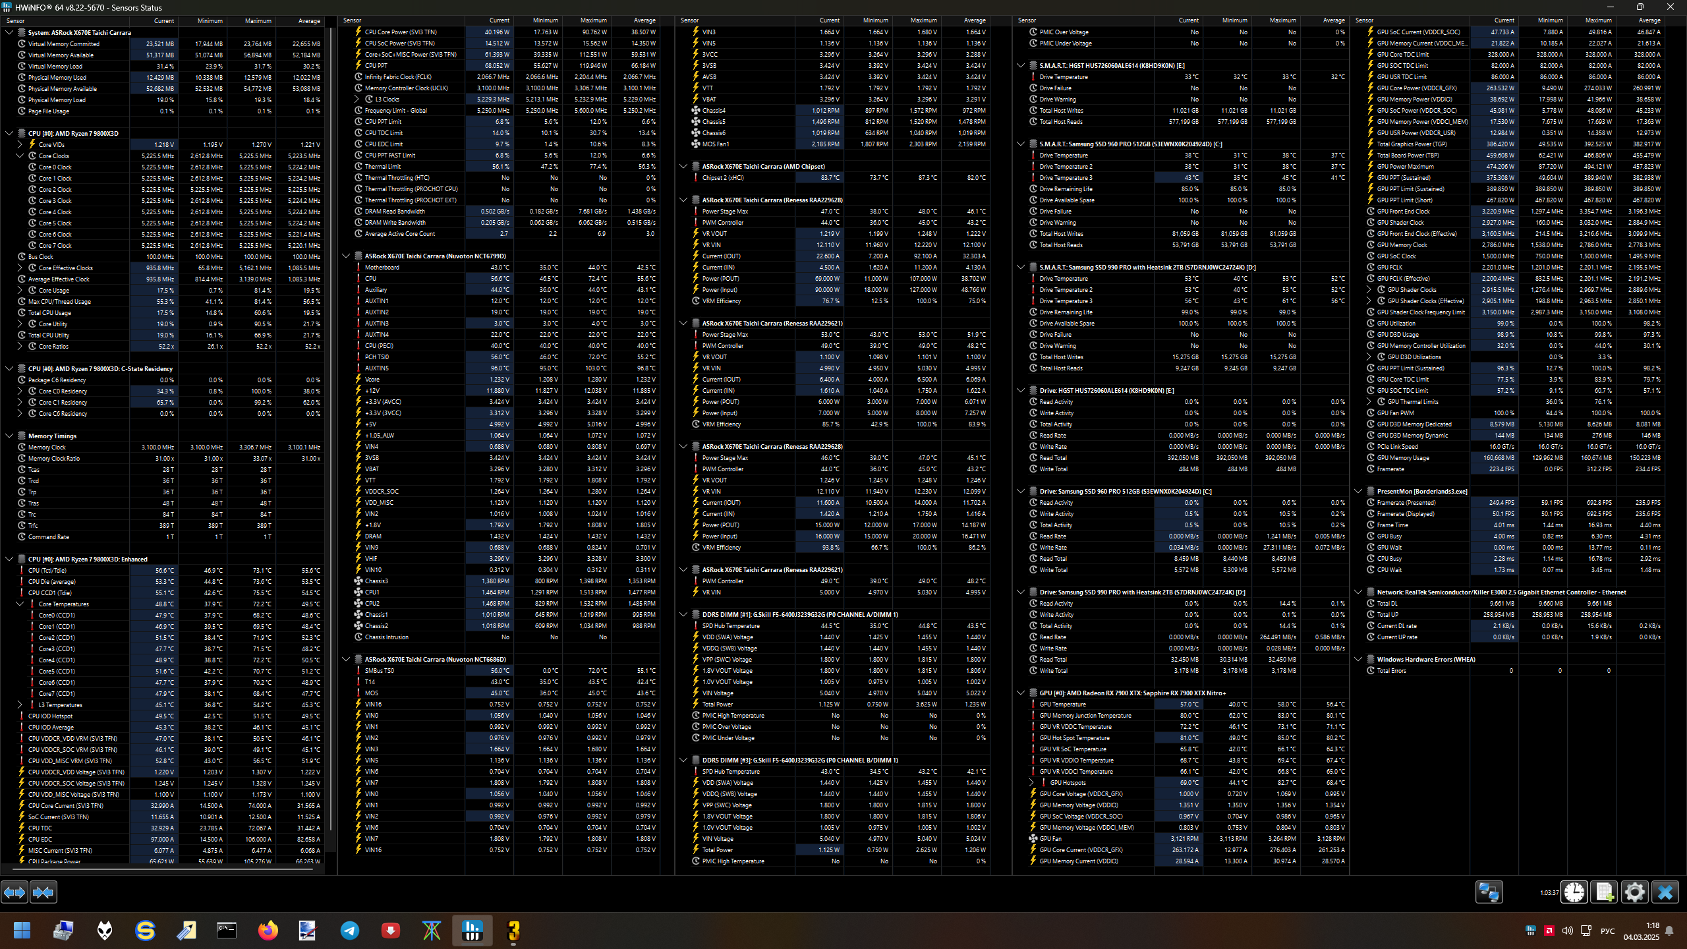Screen dimensions: 1687x949
Task: Click the expand columns arrows button
Action: tap(14, 892)
